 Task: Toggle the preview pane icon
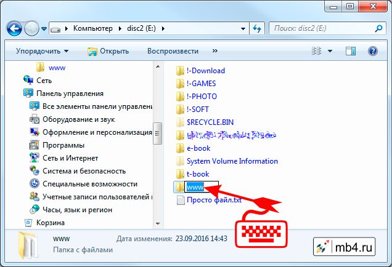351,51
